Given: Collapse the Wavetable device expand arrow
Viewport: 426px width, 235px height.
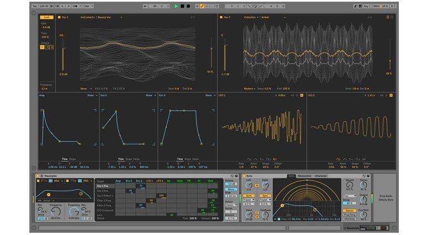Looking at the screenshot, I should [42, 176].
